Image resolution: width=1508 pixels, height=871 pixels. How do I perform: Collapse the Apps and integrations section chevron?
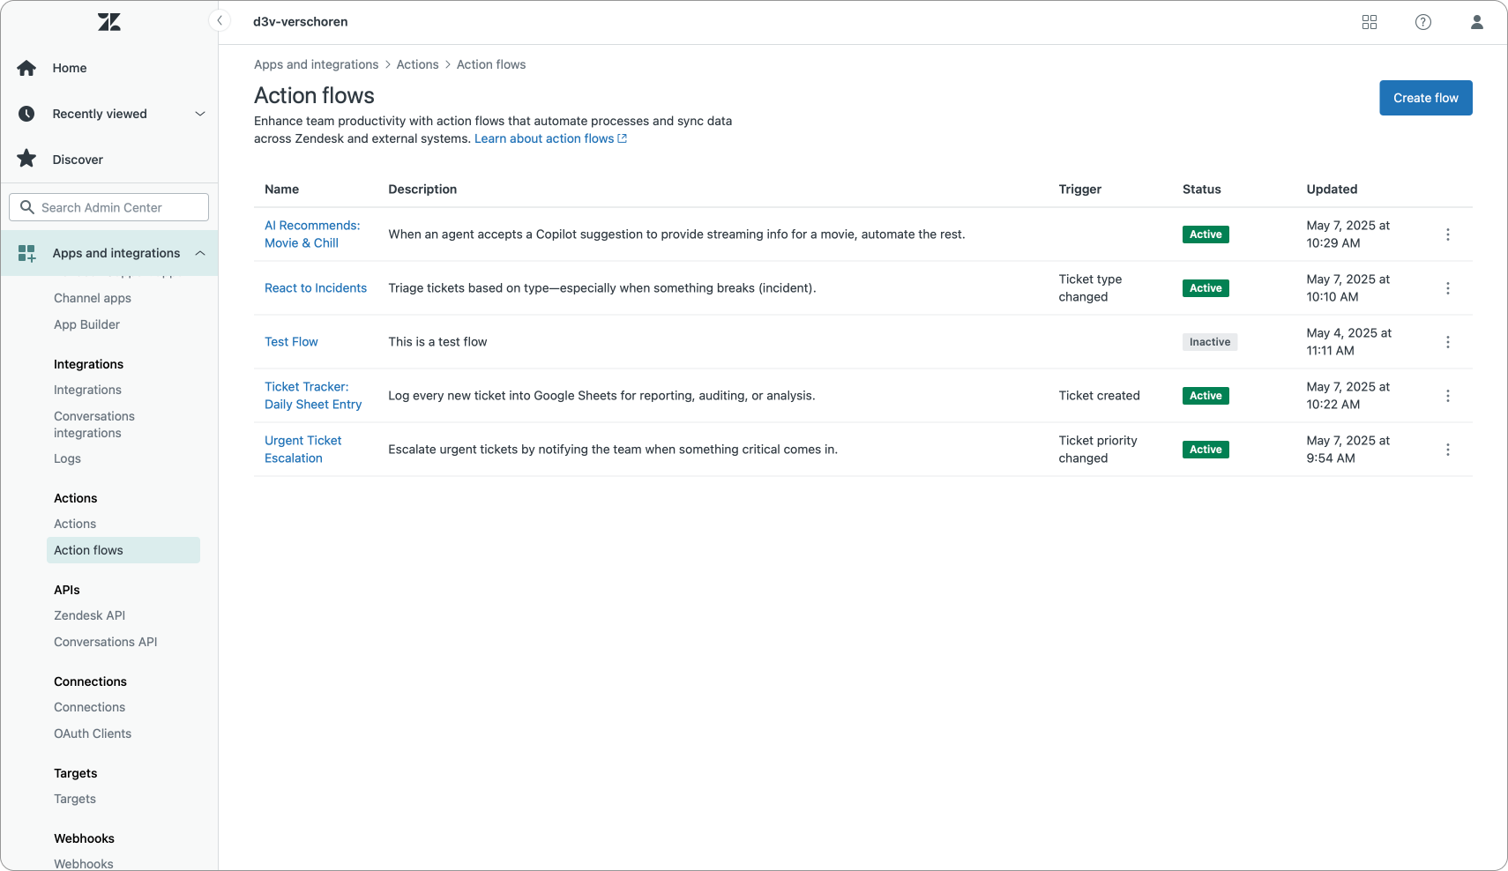click(200, 253)
